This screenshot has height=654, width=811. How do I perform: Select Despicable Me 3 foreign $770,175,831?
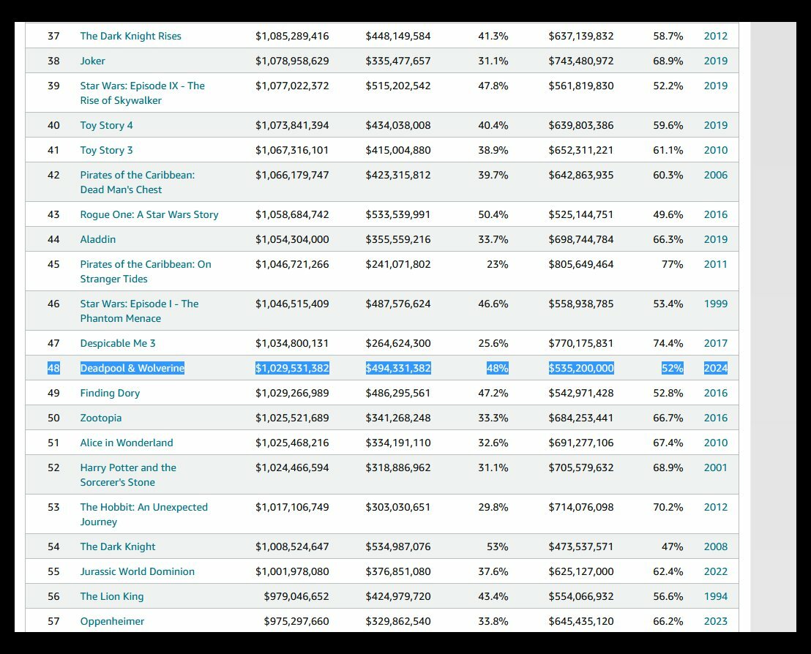coord(581,343)
